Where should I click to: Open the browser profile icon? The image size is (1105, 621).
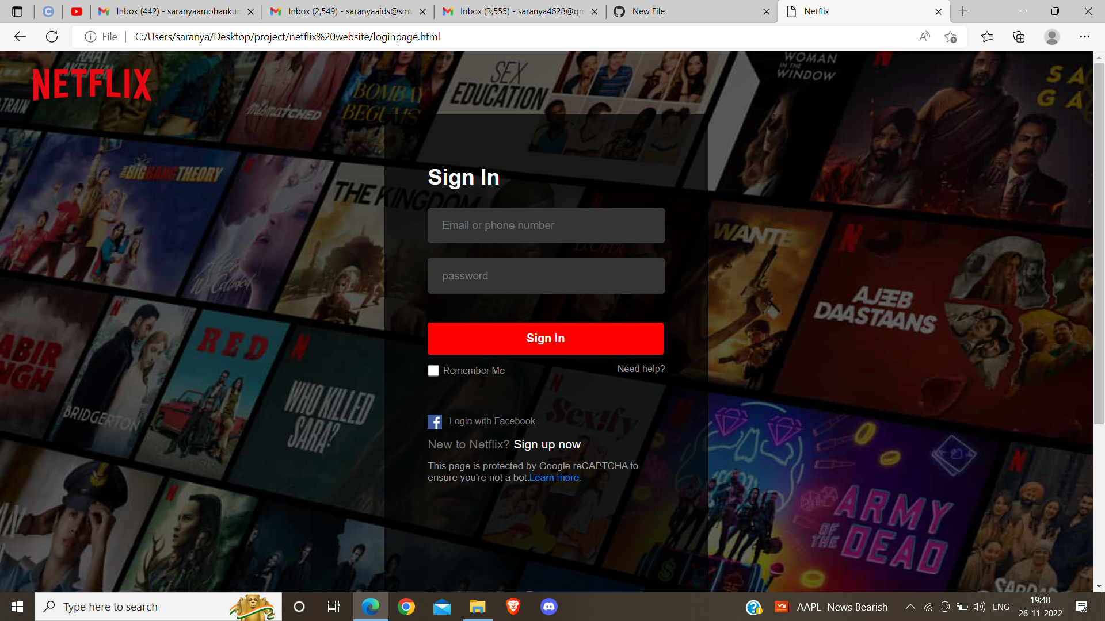tap(1051, 36)
